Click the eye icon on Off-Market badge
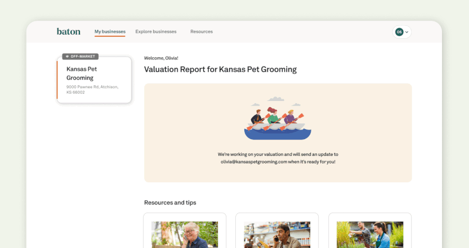Screen dimensions: 469x248 (x=67, y=56)
